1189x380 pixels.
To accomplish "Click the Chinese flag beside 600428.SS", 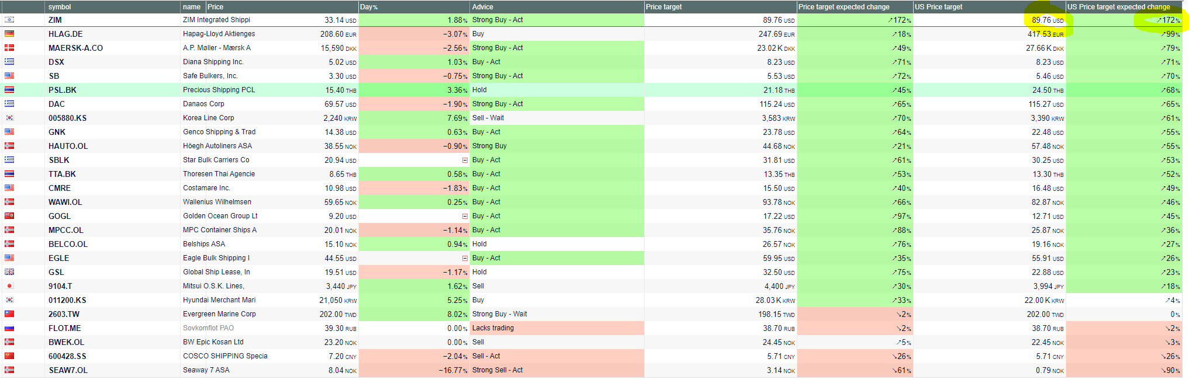I will click(9, 356).
